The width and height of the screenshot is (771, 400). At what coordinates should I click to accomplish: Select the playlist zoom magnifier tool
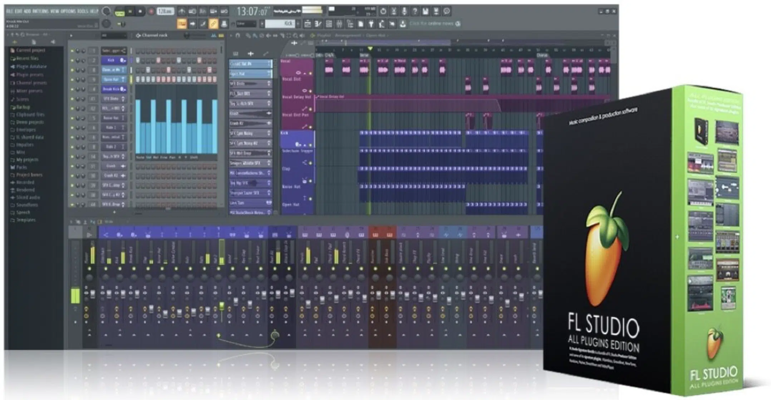(x=295, y=36)
